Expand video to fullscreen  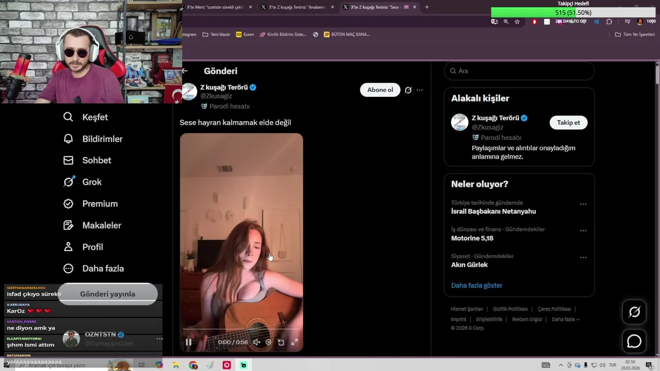[x=294, y=342]
